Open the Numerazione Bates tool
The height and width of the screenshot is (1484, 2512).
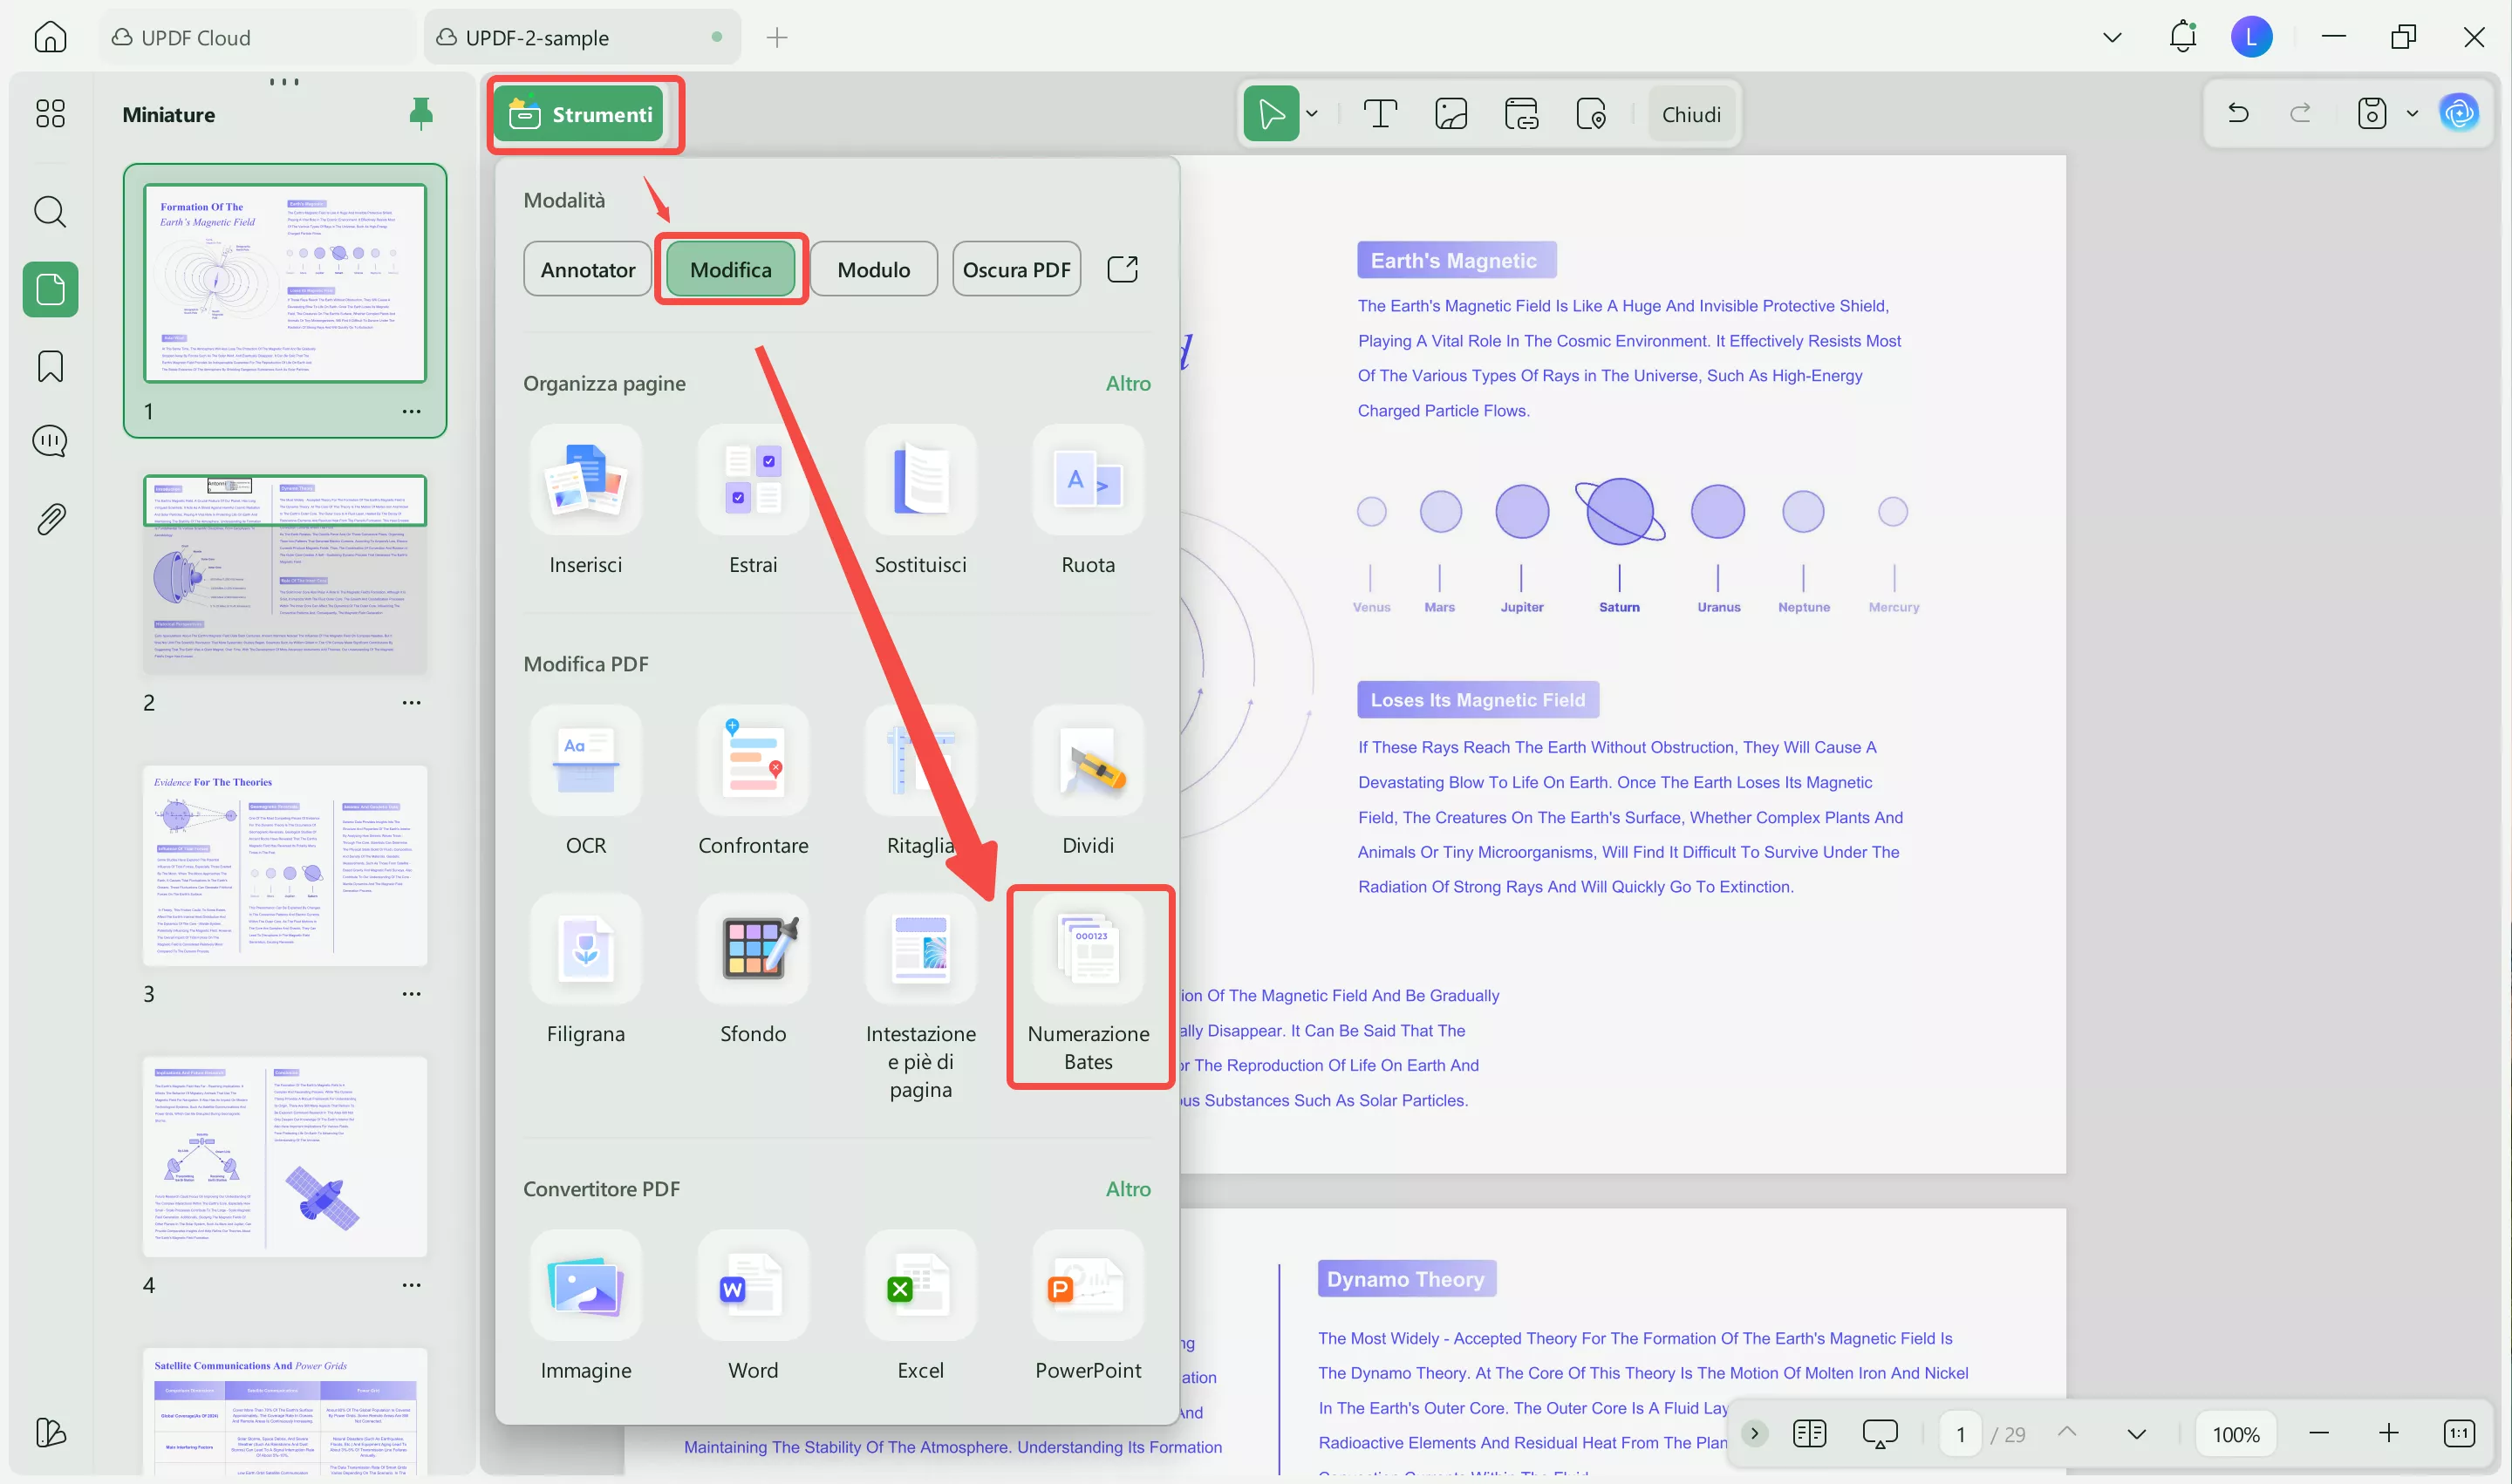tap(1088, 952)
